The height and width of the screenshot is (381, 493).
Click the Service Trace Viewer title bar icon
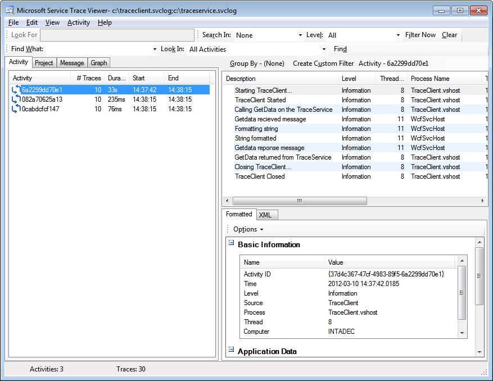point(10,10)
